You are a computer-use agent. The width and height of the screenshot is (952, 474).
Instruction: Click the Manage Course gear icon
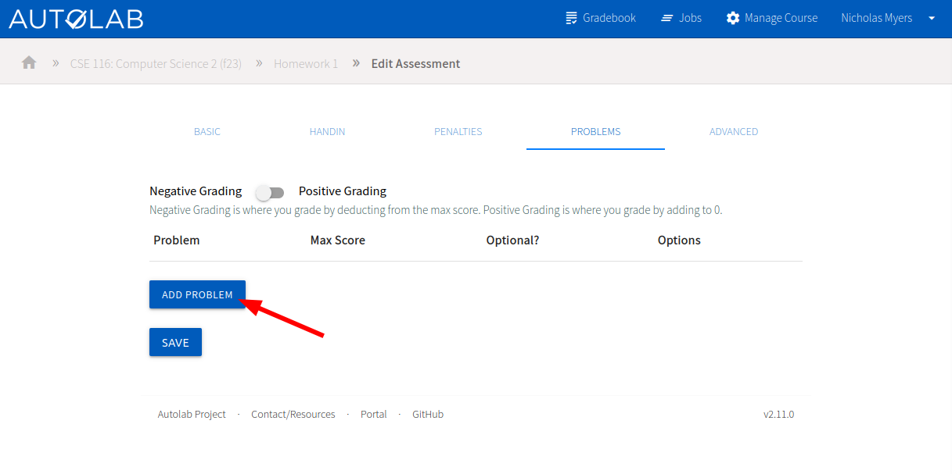point(733,18)
